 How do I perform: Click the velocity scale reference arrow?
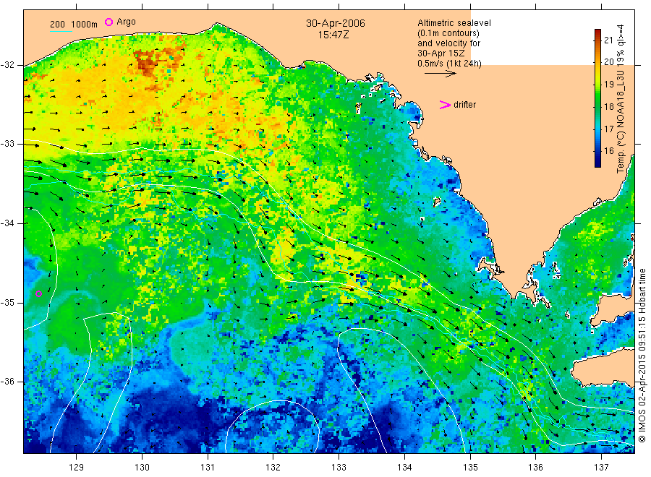pyautogui.click(x=440, y=74)
